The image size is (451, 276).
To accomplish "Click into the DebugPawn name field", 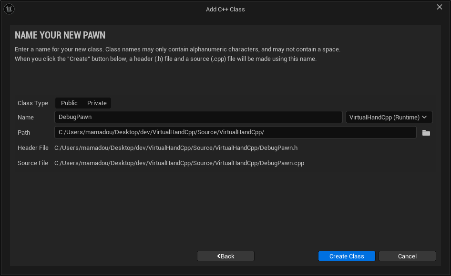I will (198, 118).
